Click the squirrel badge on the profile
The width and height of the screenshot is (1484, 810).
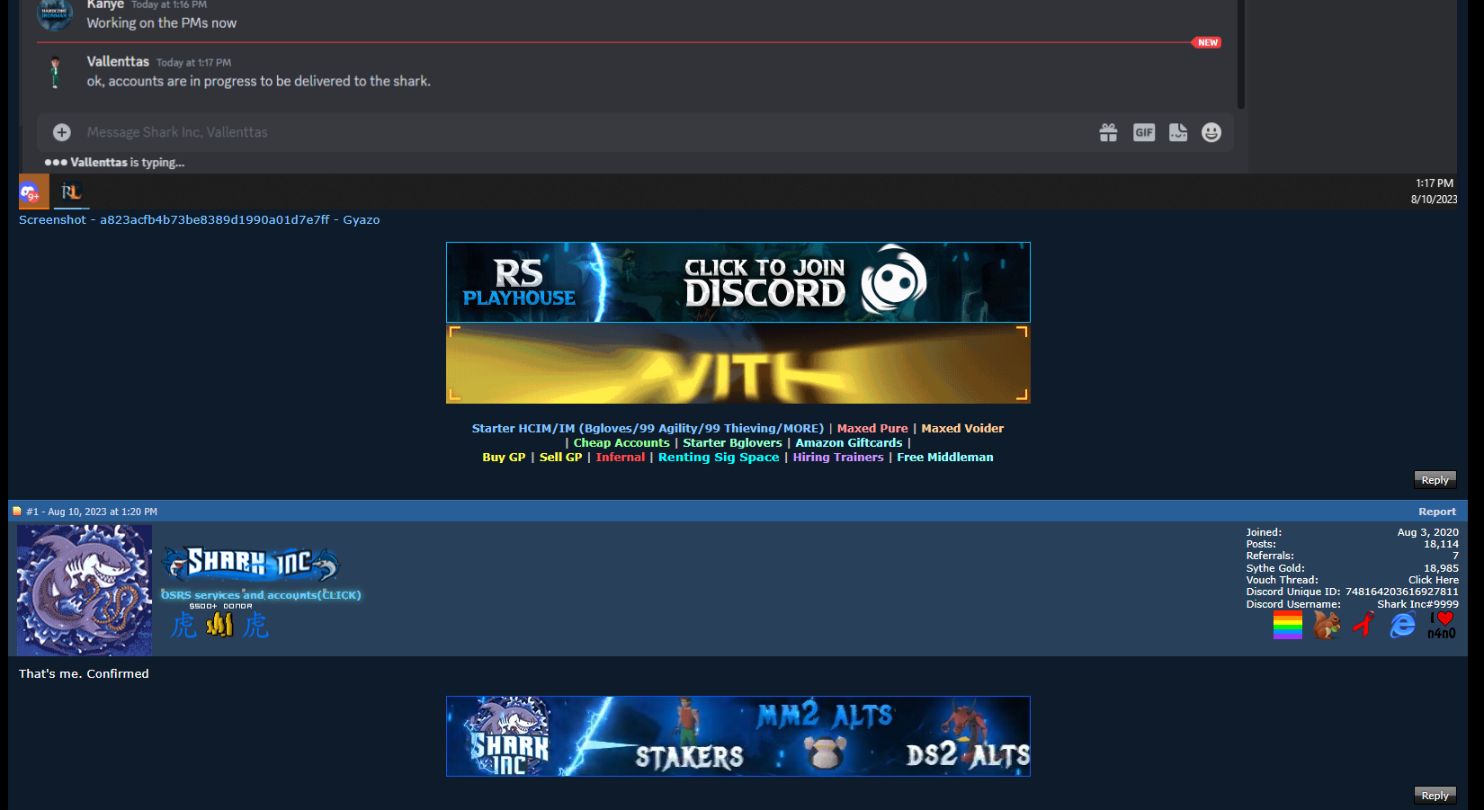[x=1326, y=624]
